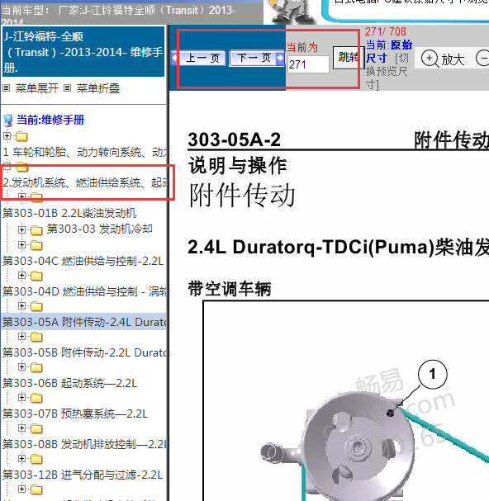The image size is (489, 501).
Task: Expand the 第303-12B 进气分配与过滤 node
Action: (21, 459)
